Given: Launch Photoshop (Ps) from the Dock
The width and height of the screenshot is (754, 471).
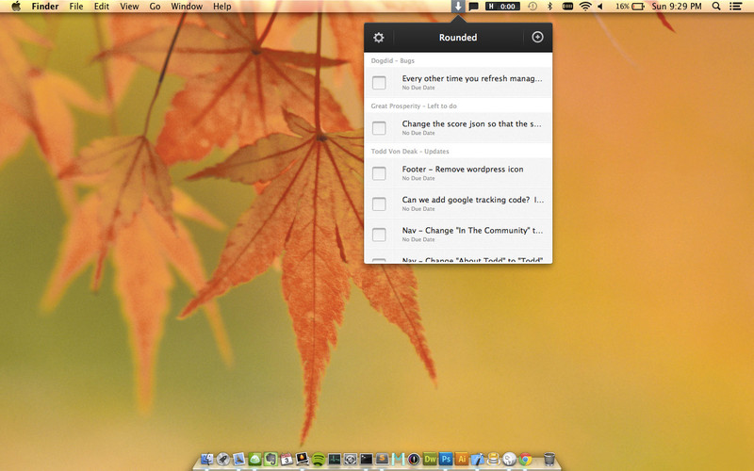Looking at the screenshot, I should (446, 459).
